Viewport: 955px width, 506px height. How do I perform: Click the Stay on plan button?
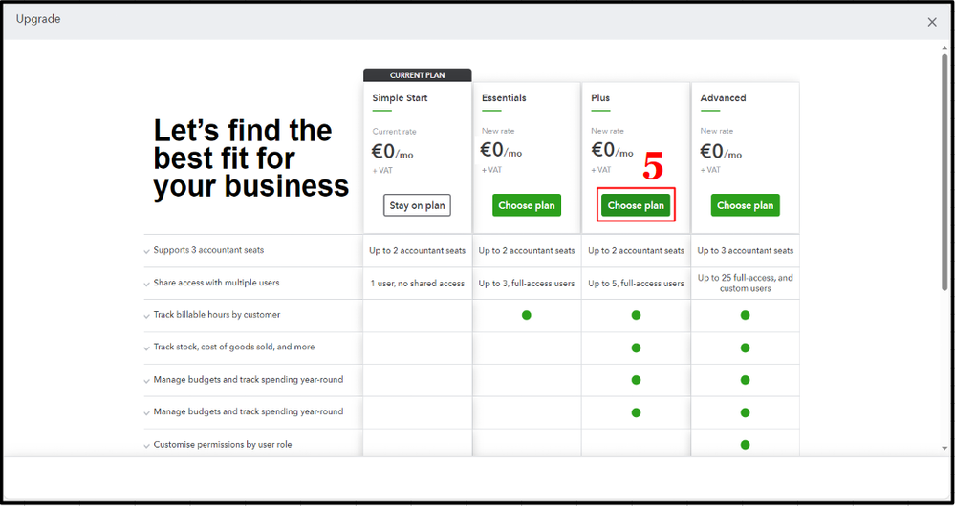coord(417,205)
